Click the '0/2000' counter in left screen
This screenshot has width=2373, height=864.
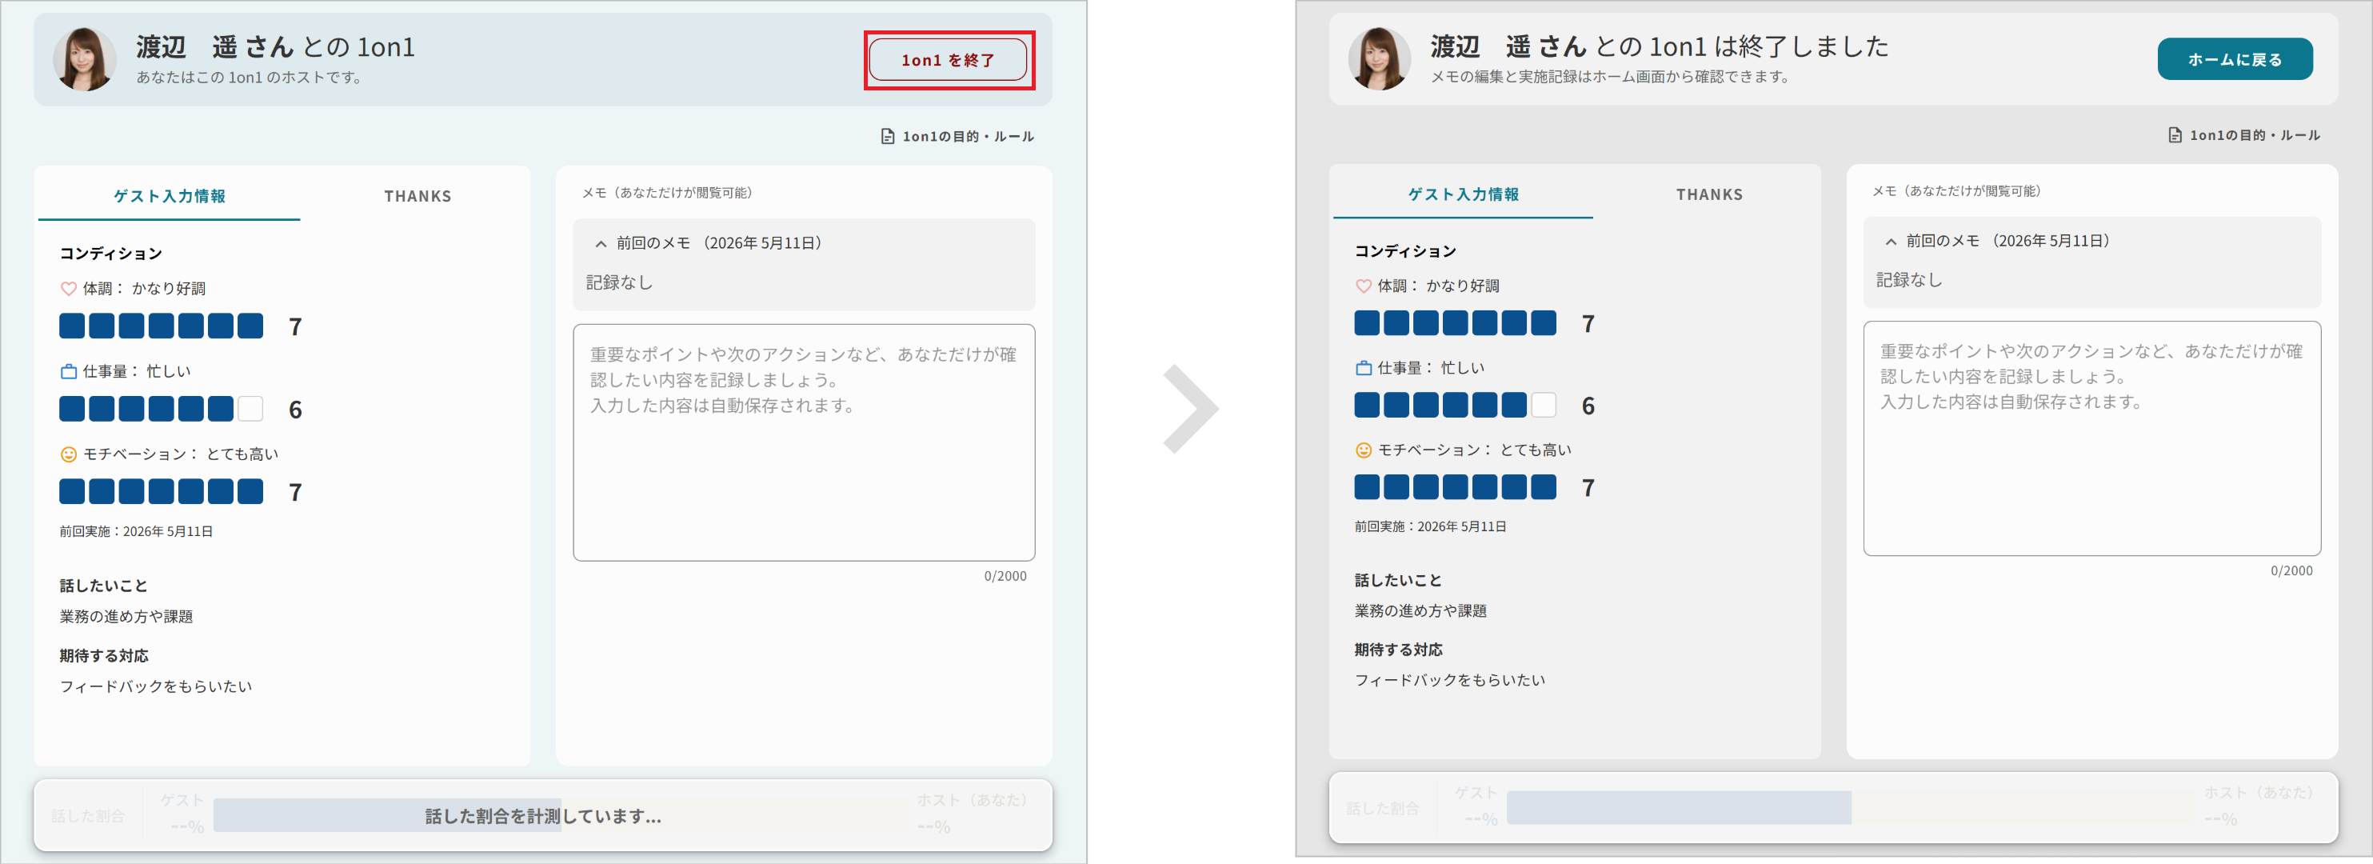pyautogui.click(x=1005, y=576)
